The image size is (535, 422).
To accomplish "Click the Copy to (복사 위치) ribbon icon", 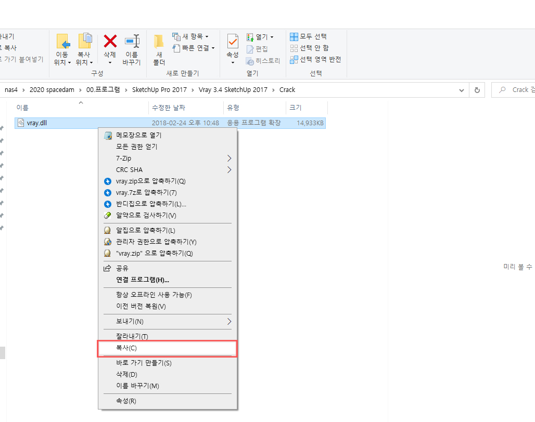I will (84, 42).
